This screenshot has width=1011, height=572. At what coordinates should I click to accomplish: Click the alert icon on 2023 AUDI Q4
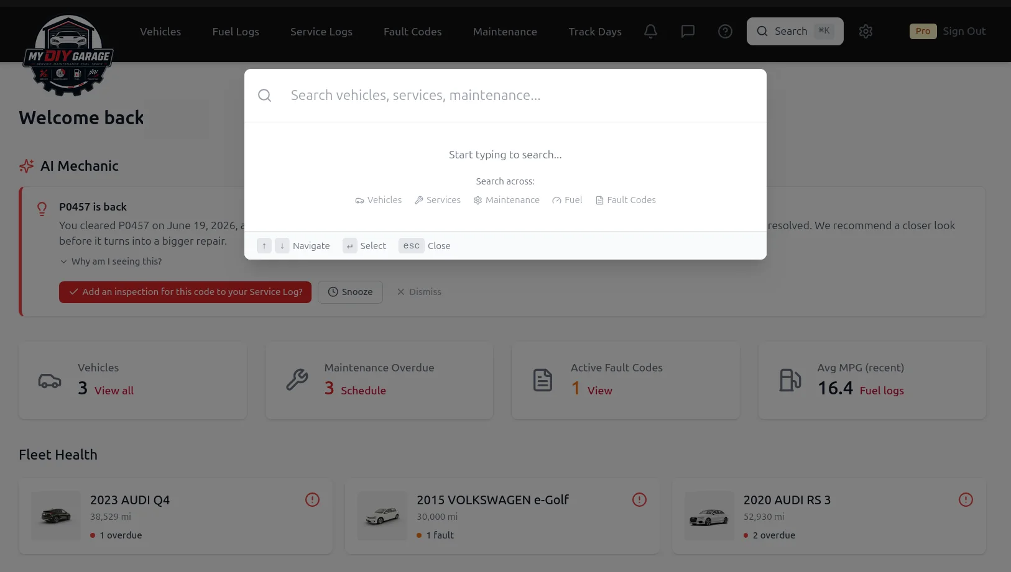click(x=312, y=499)
